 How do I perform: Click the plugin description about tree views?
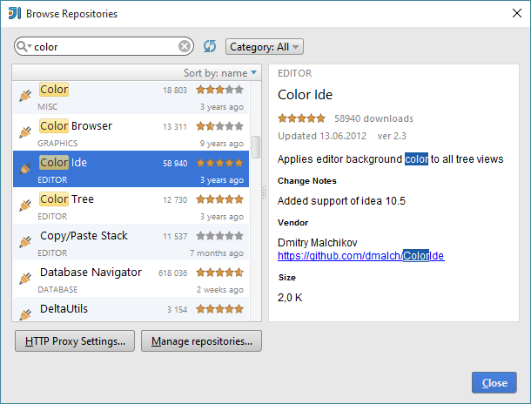391,159
